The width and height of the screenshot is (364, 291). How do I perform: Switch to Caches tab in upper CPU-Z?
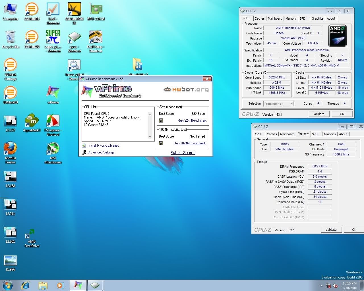click(259, 18)
